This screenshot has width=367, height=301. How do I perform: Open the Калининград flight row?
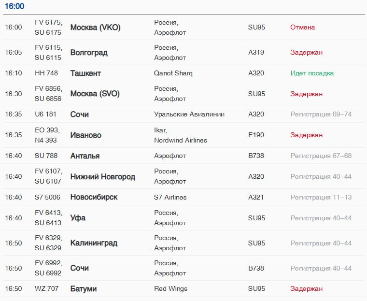pyautogui.click(x=183, y=243)
